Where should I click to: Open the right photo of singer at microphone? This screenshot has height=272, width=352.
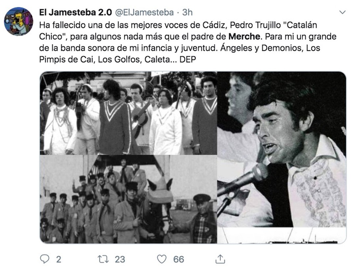click(282, 158)
